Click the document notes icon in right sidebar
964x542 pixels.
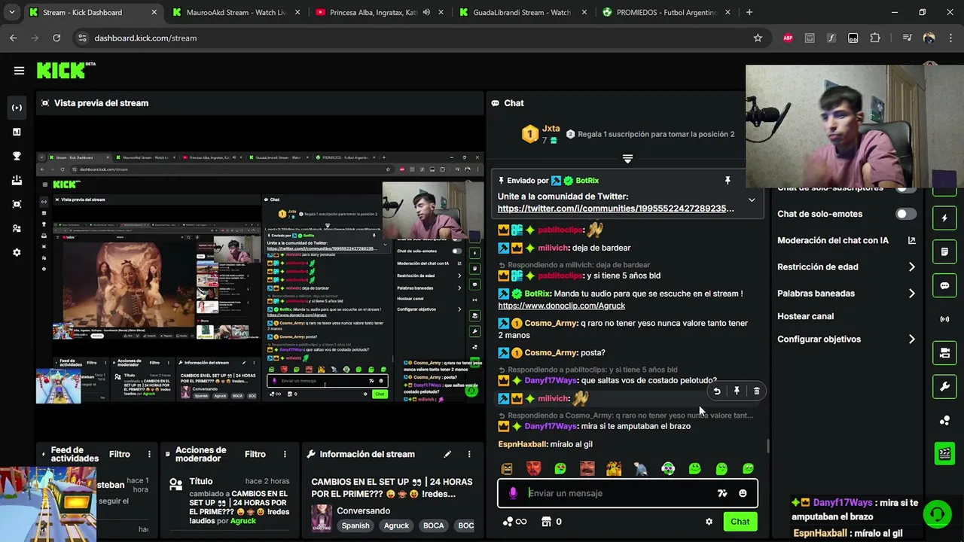tap(944, 251)
